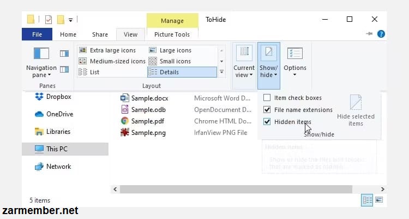This screenshot has height=219, width=409.
Task: Click the Properties quick access icon
Action: [x=49, y=20]
